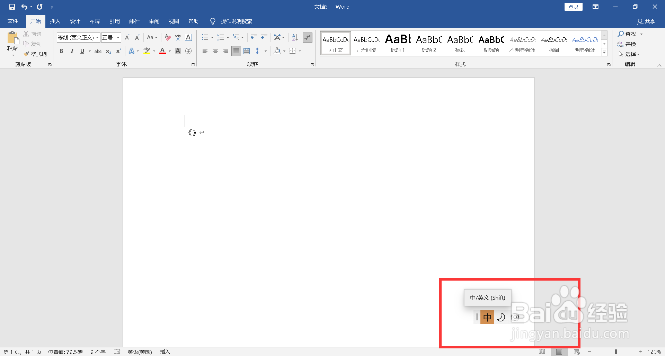Viewport: 665px width, 356px height.
Task: Adjust the zoom slider handle
Action: (616, 352)
